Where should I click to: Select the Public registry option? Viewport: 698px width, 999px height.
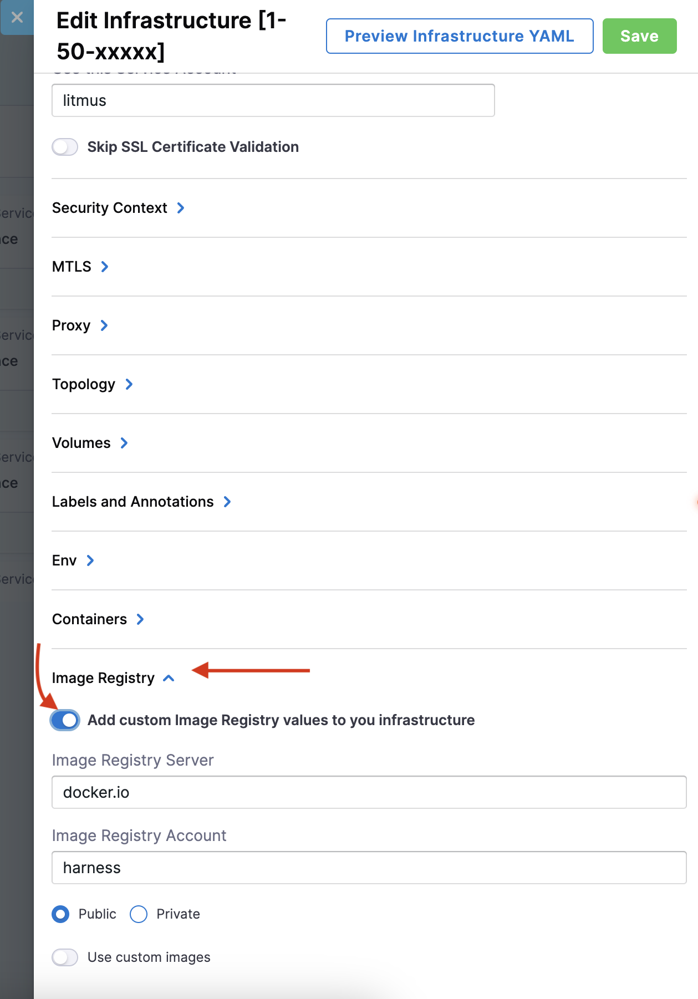coord(60,914)
